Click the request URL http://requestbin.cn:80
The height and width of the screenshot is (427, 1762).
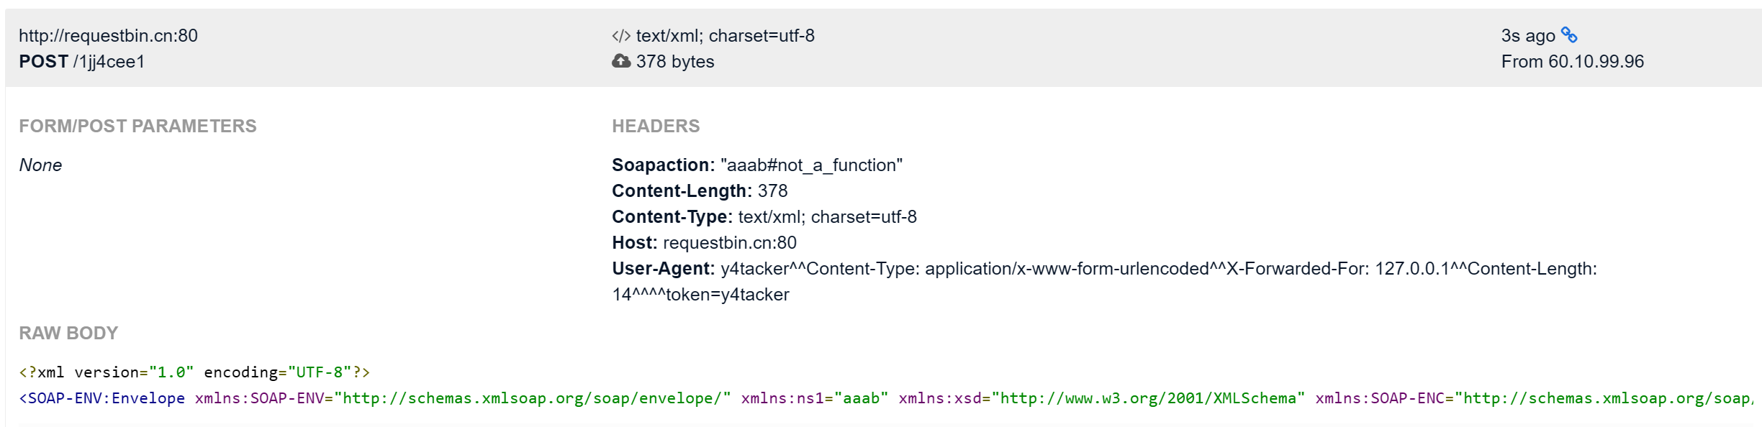point(108,36)
